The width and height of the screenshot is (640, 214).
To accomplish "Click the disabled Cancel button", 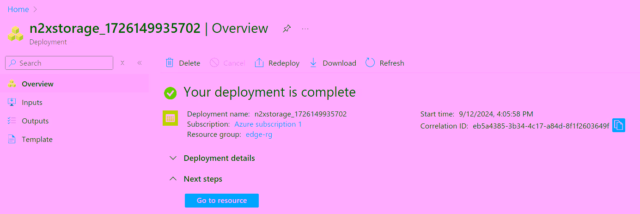I will pos(227,63).
